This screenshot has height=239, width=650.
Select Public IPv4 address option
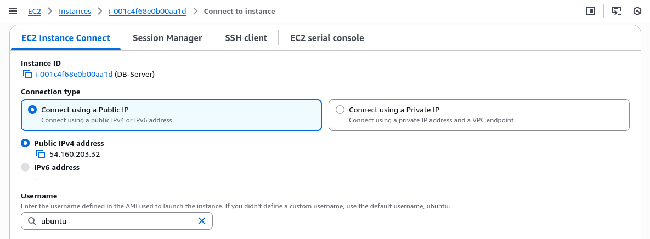[25, 143]
